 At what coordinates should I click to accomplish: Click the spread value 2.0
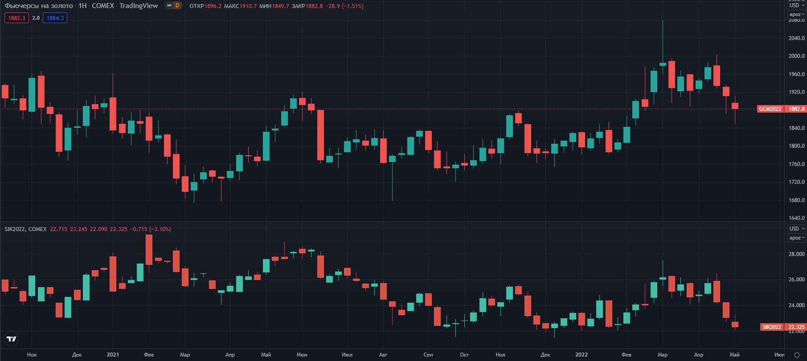[x=36, y=18]
